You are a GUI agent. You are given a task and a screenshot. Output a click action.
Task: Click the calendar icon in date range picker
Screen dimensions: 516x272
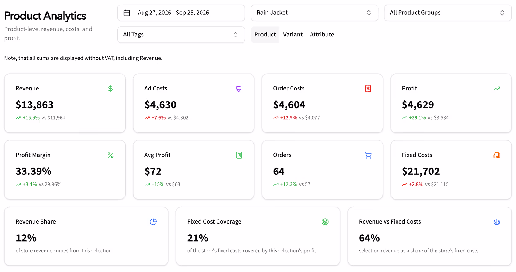[x=127, y=13]
